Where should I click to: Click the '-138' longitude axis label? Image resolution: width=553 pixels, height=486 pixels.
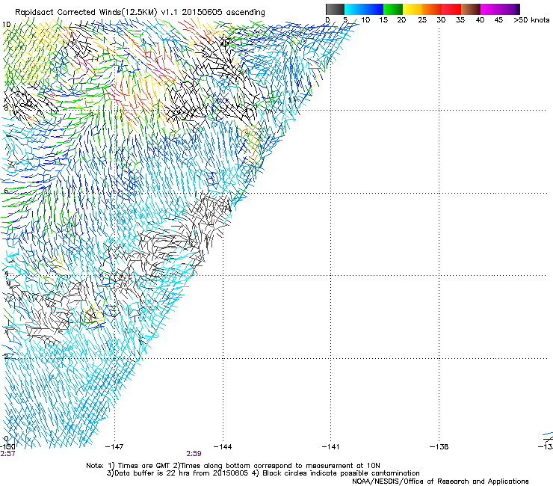coord(439,447)
